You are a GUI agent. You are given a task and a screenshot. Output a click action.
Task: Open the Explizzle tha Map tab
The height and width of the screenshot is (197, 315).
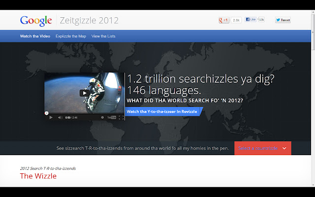point(71,36)
